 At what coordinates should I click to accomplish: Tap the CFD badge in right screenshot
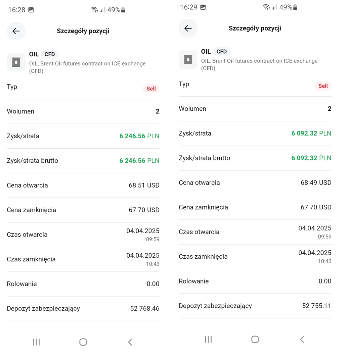pyautogui.click(x=222, y=52)
